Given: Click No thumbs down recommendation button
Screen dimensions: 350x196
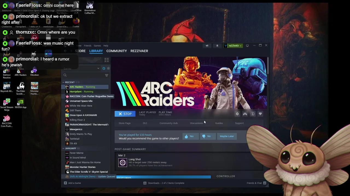Looking at the screenshot, I should pyautogui.click(x=208, y=136).
